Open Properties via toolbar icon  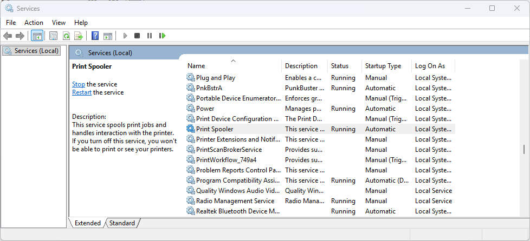pyautogui.click(x=53, y=36)
